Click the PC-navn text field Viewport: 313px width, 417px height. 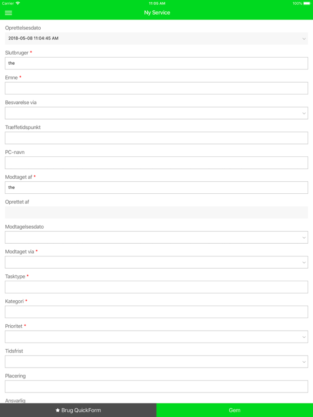point(156,163)
